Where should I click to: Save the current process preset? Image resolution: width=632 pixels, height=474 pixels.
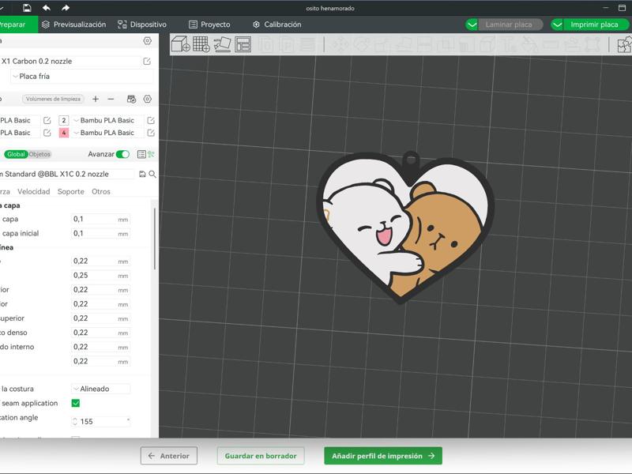coord(142,174)
